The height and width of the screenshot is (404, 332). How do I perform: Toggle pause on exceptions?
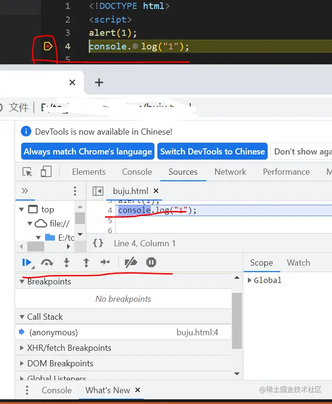tap(151, 262)
